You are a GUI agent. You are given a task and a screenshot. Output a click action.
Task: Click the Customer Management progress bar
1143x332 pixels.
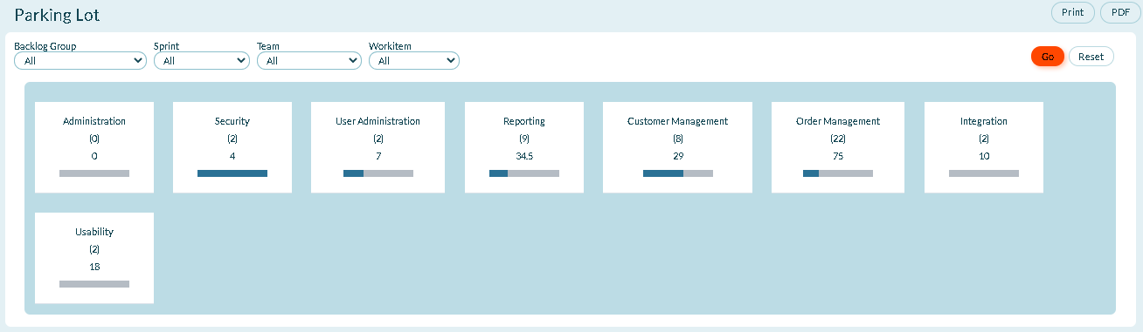[678, 173]
